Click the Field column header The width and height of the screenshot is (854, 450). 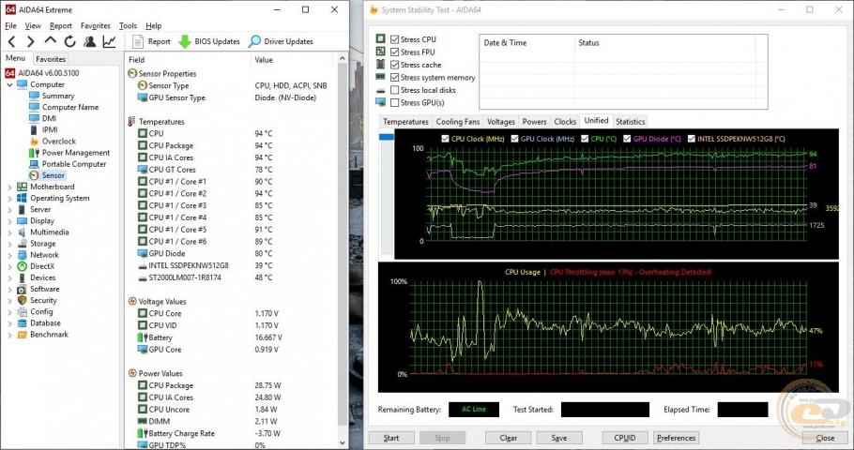[x=188, y=59]
